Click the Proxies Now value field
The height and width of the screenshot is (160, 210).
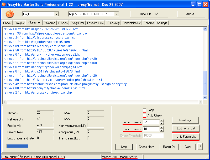pos(45,132)
